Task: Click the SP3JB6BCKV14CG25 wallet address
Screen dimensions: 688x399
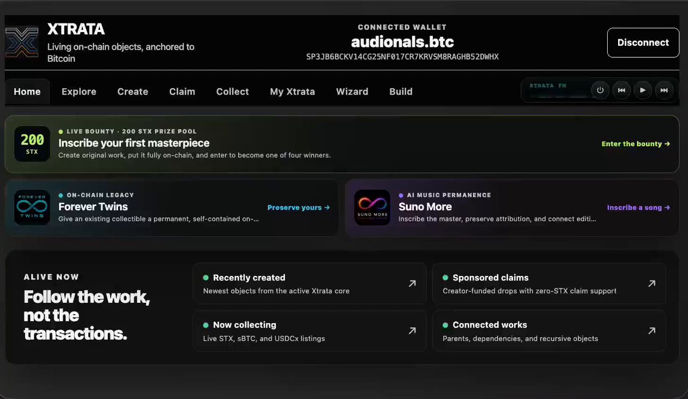Action: (402, 57)
